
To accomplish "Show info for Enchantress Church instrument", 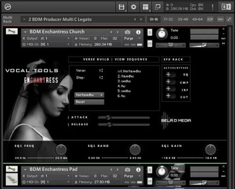I will click(138, 32).
